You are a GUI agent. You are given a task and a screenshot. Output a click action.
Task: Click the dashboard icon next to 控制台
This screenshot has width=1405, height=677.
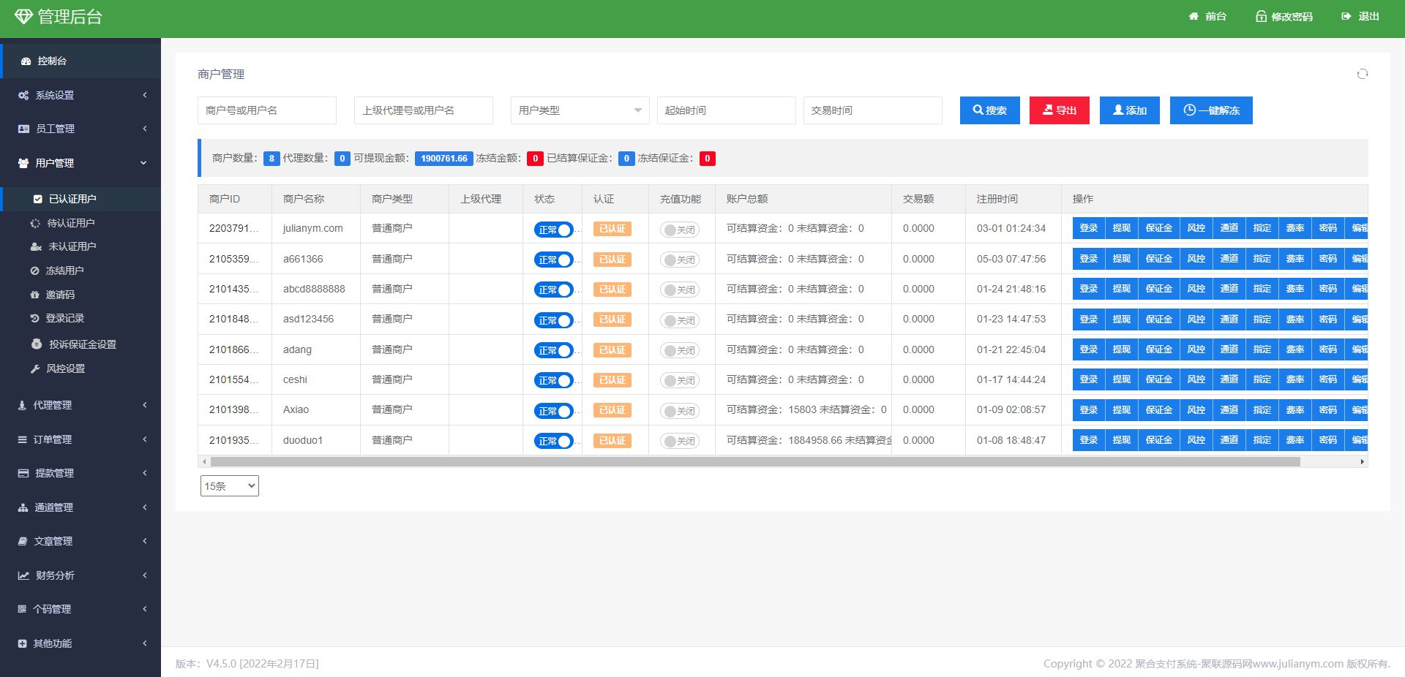click(26, 61)
